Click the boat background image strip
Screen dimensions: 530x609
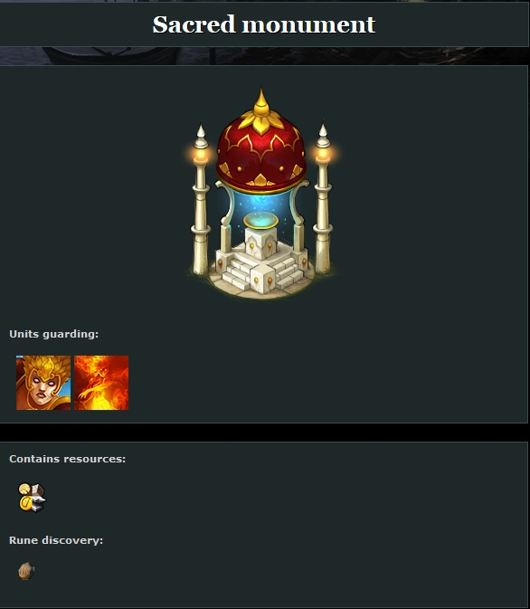[265, 56]
